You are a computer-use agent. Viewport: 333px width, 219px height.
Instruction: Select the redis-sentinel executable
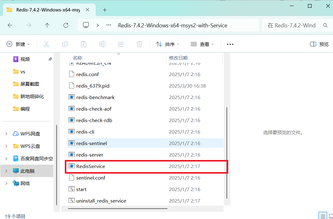click(145, 143)
